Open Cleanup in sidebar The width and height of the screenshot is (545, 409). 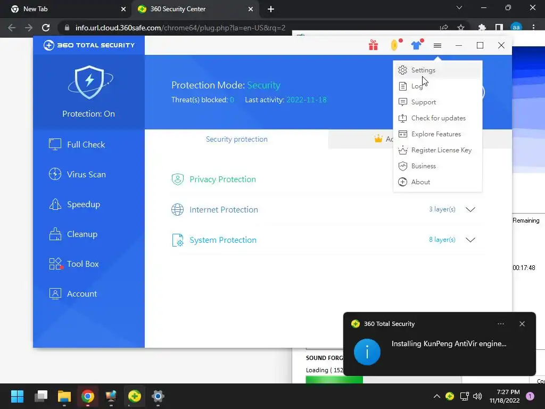(73, 234)
